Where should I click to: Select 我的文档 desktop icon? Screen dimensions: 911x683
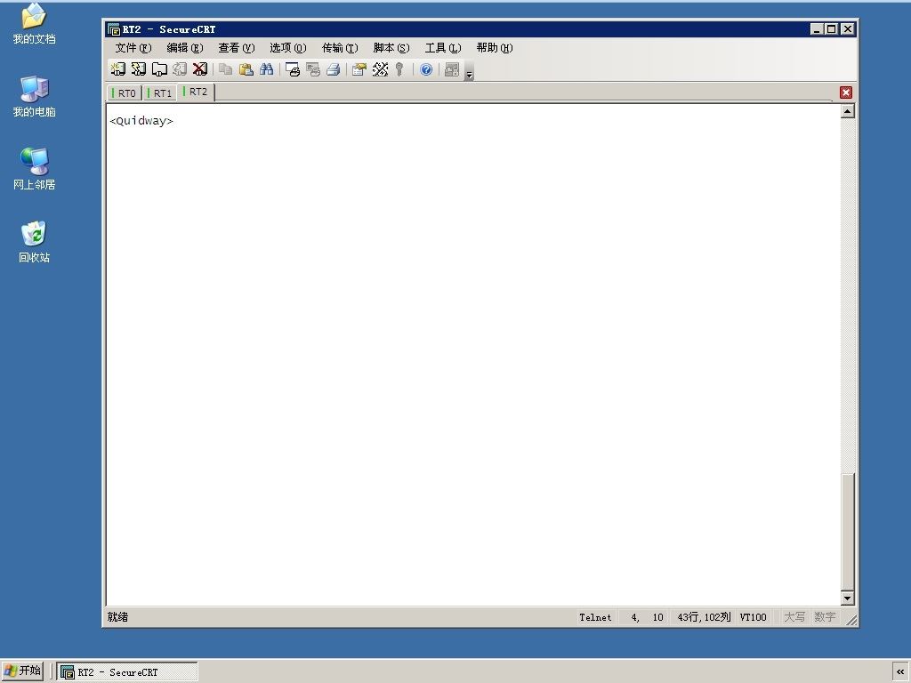(35, 23)
